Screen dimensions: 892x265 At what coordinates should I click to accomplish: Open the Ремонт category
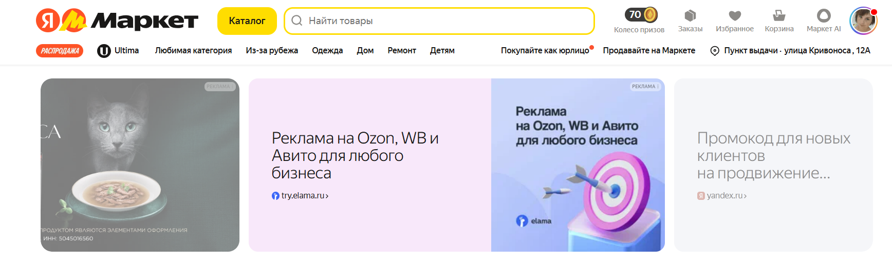point(402,51)
